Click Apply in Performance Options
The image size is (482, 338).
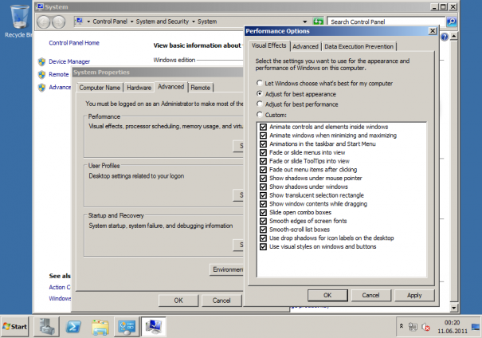pos(414,295)
